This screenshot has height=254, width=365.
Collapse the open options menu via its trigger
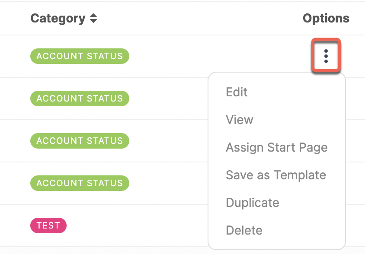tap(326, 56)
